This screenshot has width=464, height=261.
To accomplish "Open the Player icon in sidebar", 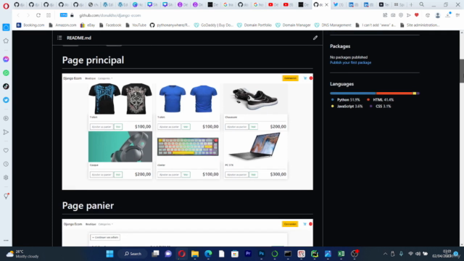I will click(x=6, y=118).
